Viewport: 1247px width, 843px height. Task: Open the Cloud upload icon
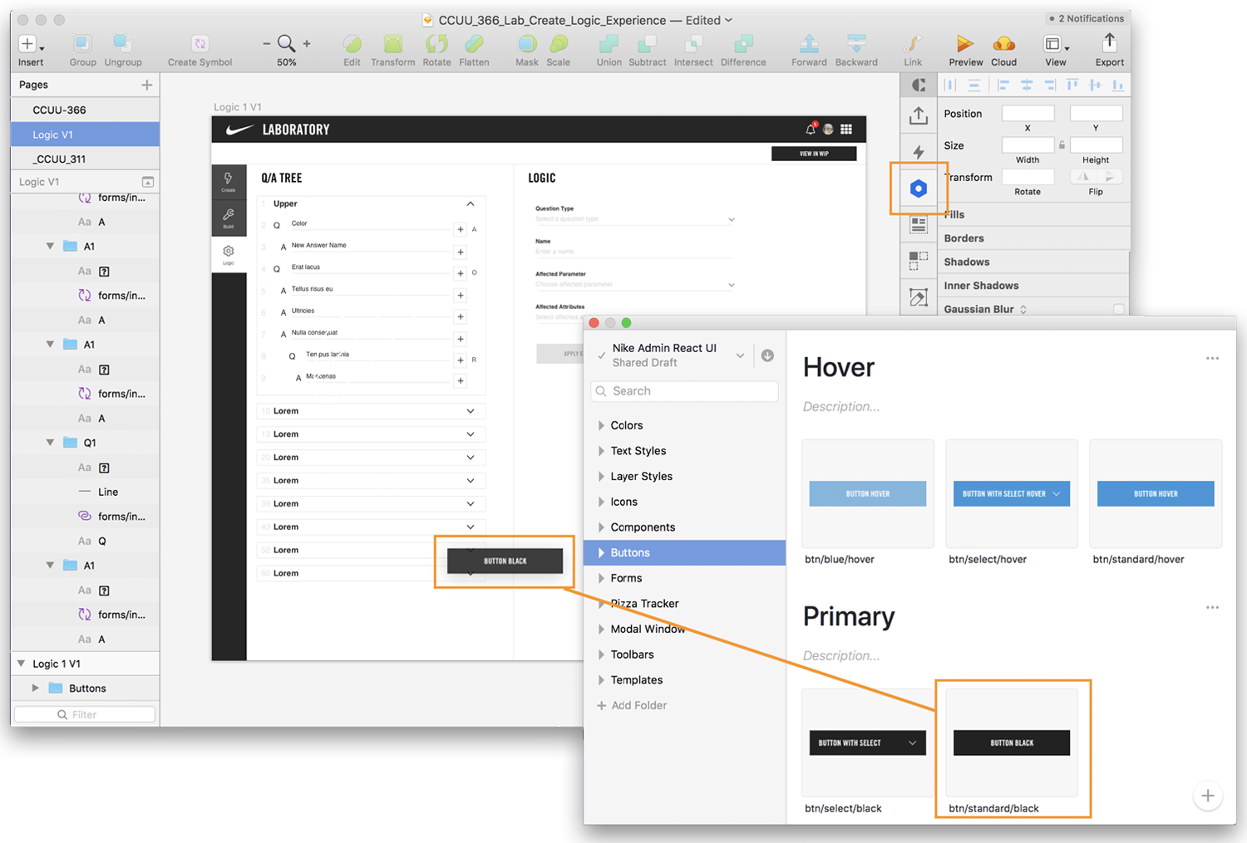point(1003,44)
